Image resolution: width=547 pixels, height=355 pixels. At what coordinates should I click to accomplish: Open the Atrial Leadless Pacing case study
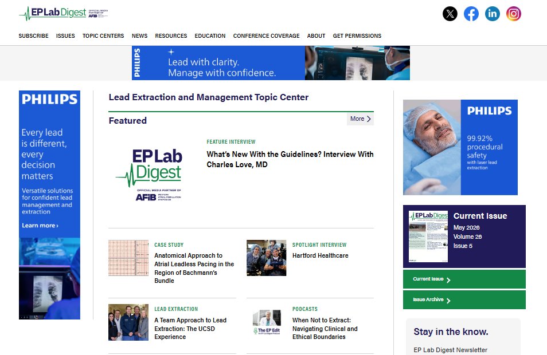click(194, 268)
